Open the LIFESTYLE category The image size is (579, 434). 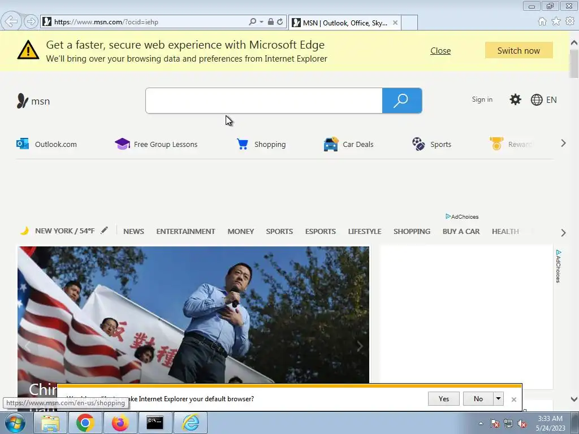[x=365, y=231]
